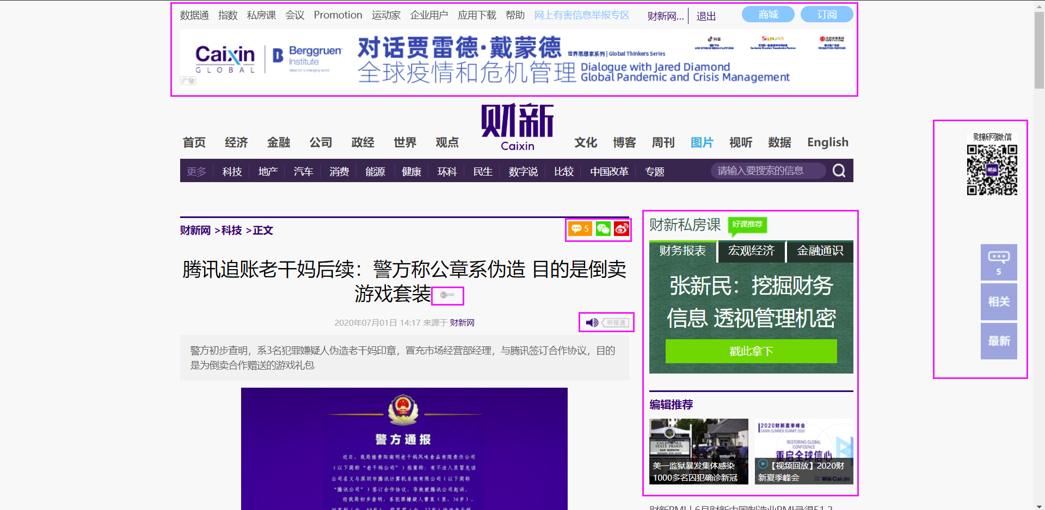This screenshot has width=1045, height=510.
Task: Open 专题 channel in purple bar
Action: pyautogui.click(x=655, y=171)
